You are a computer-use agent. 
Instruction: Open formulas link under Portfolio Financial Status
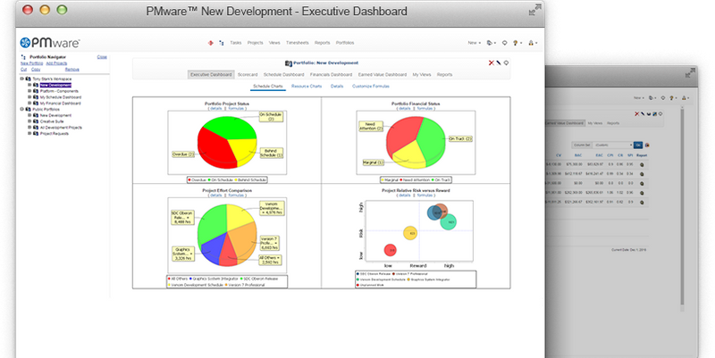pyautogui.click(x=425, y=108)
